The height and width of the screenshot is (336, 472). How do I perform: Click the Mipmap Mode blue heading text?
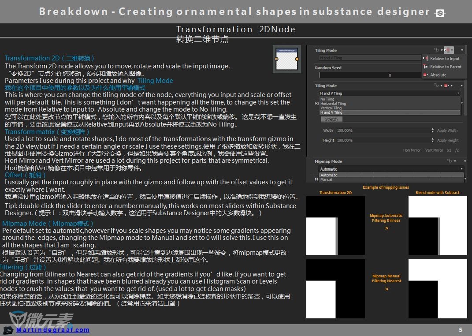pos(48,224)
